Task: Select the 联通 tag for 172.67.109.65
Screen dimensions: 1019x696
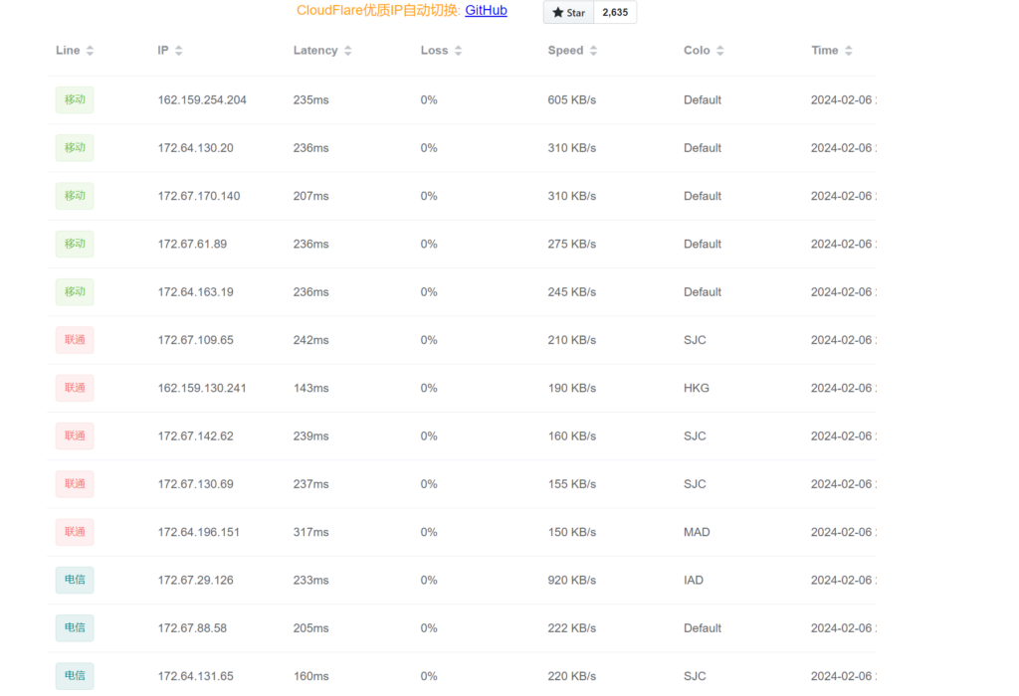Action: pos(75,340)
